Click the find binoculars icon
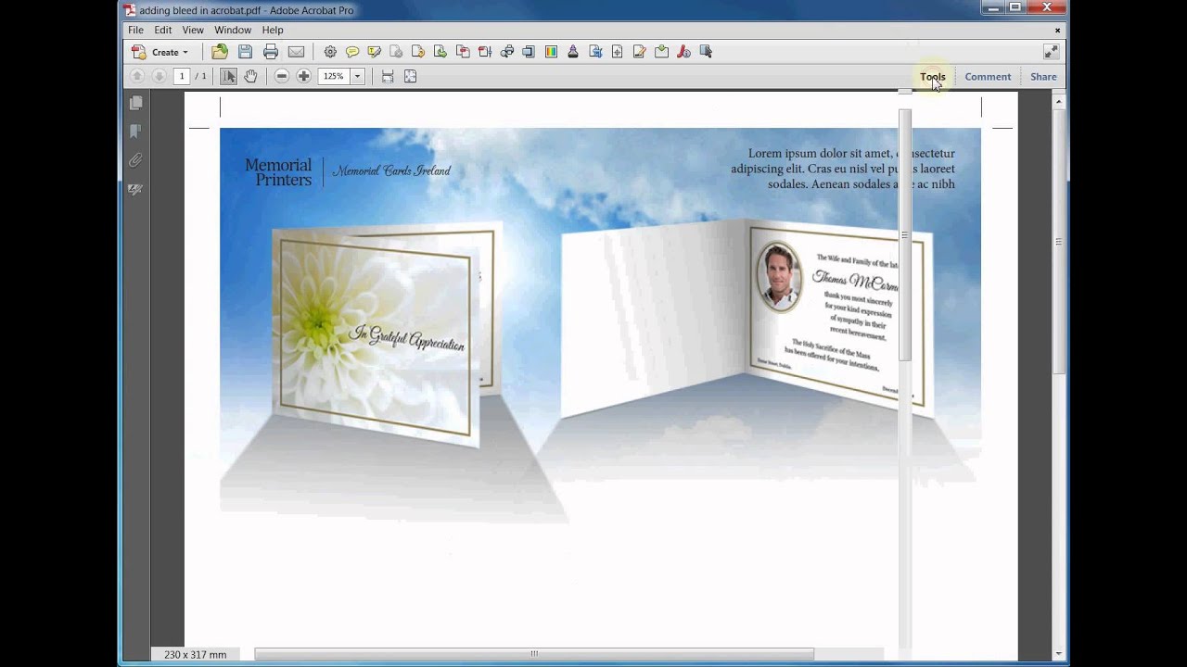 [507, 52]
